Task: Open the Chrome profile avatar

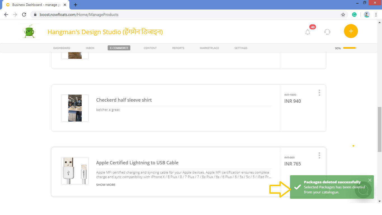Action: tap(367, 15)
